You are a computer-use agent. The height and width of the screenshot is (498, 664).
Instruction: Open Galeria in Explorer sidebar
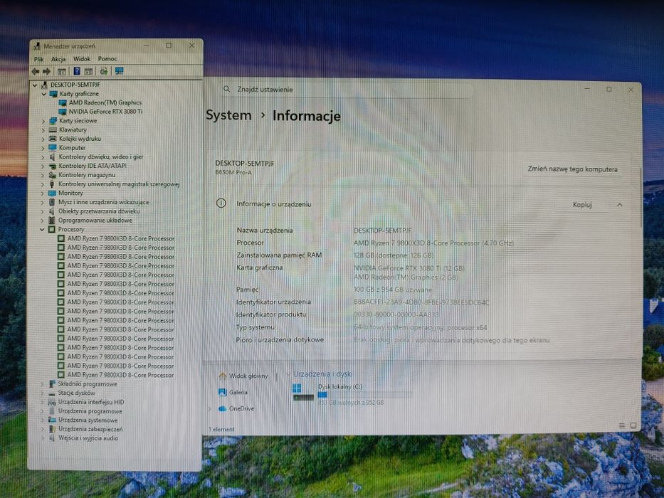coord(238,392)
